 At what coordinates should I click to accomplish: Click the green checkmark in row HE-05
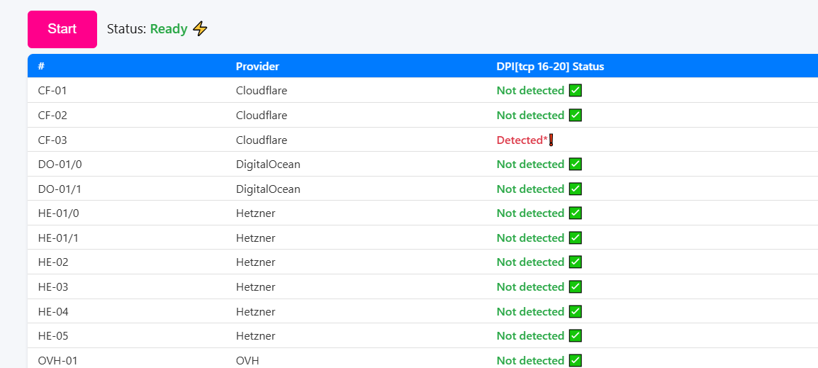pyautogui.click(x=576, y=335)
